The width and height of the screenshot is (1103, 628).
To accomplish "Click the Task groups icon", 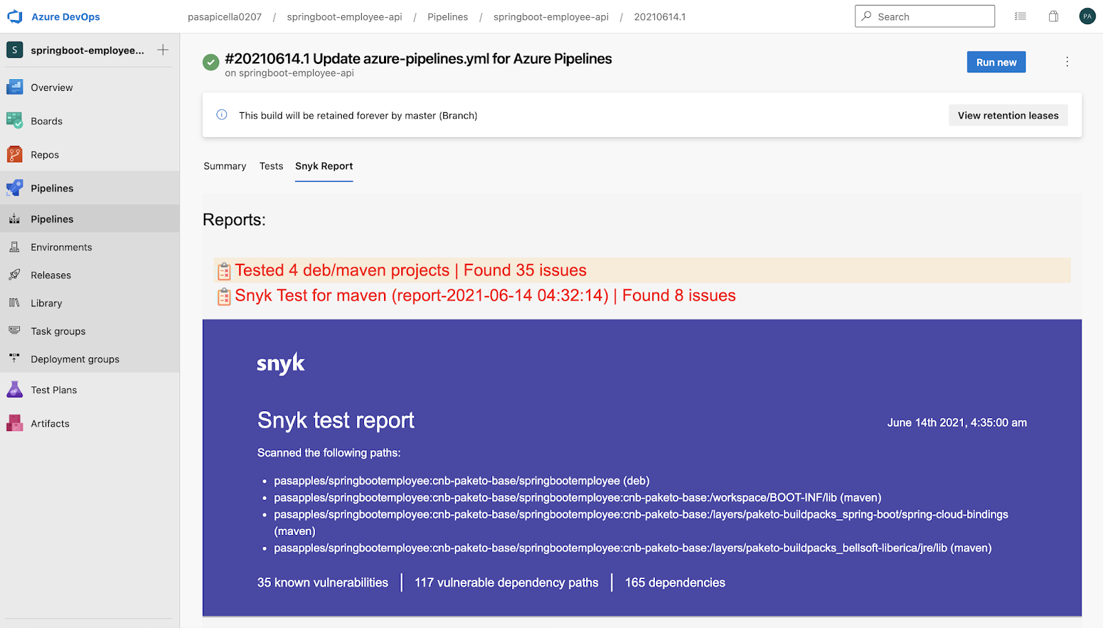I will tap(14, 331).
